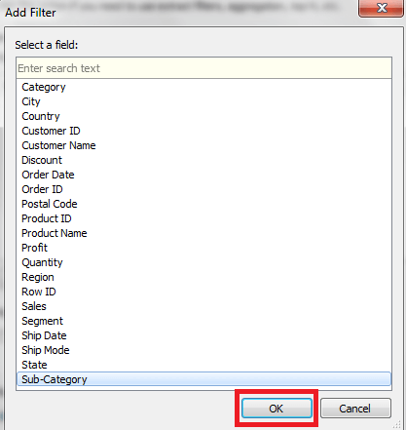
Task: Select Order Date field
Action: click(48, 175)
